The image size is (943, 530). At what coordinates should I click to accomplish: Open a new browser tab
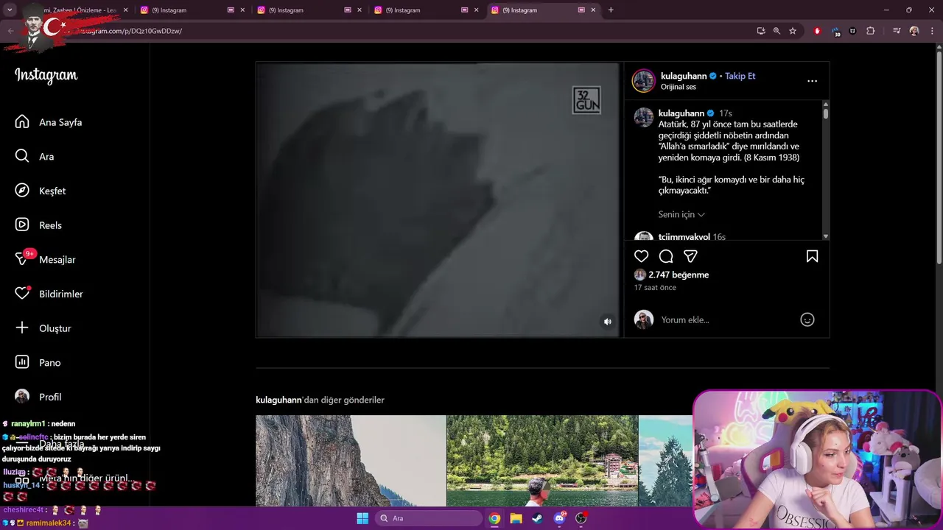pos(611,10)
